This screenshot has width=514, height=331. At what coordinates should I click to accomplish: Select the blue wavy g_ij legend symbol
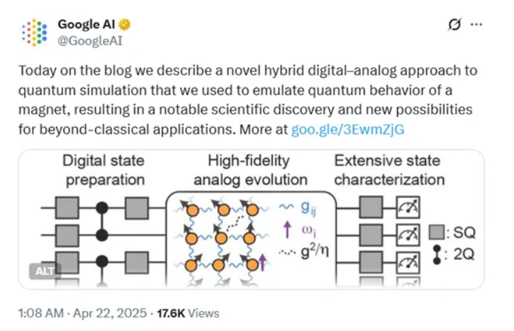click(286, 206)
